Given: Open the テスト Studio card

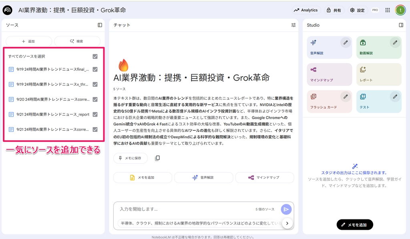Looking at the screenshot, I should coord(379,102).
